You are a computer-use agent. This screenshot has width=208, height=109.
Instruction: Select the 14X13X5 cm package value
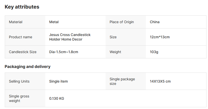click(160, 81)
